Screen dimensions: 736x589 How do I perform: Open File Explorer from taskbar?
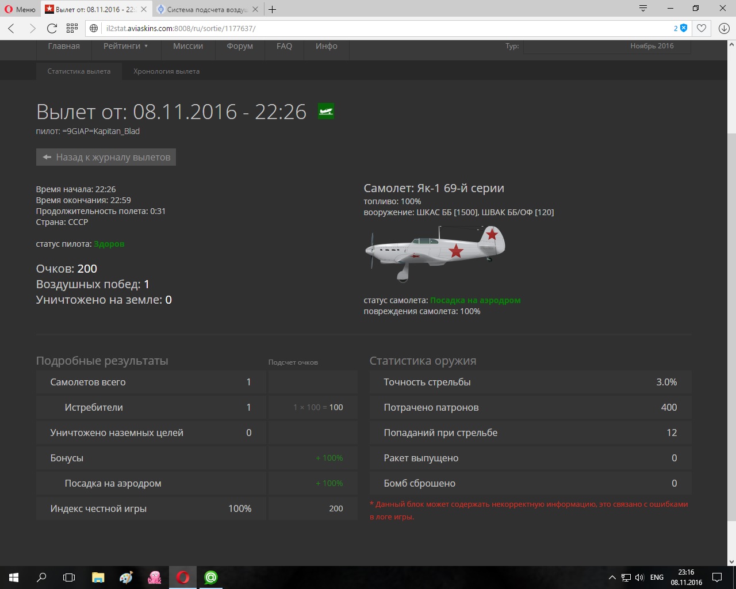98,577
